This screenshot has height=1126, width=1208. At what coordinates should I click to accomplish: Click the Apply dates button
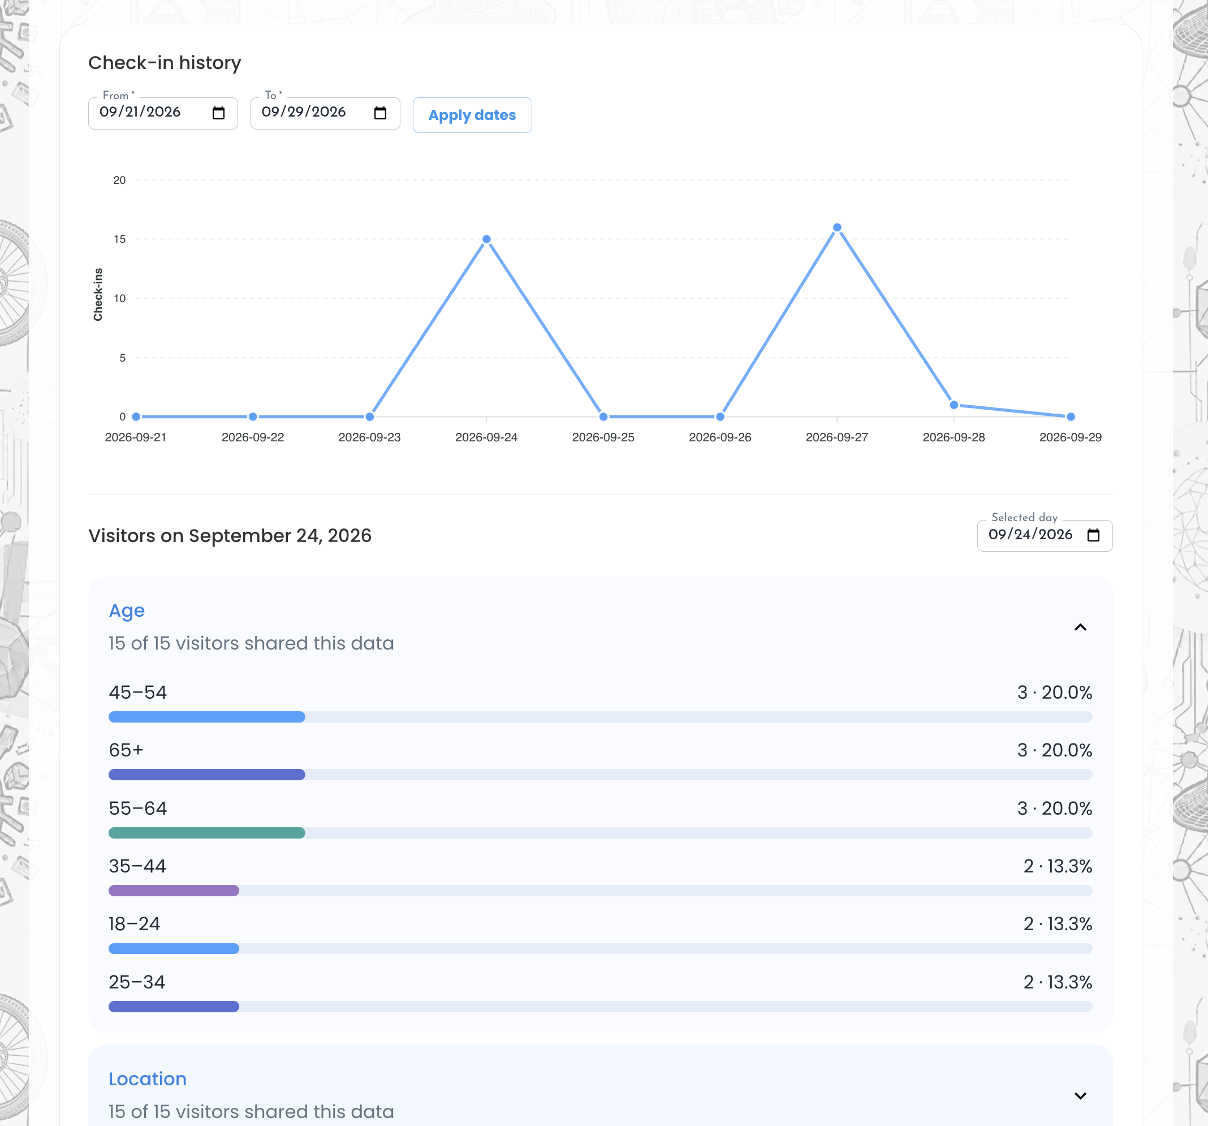coord(472,115)
